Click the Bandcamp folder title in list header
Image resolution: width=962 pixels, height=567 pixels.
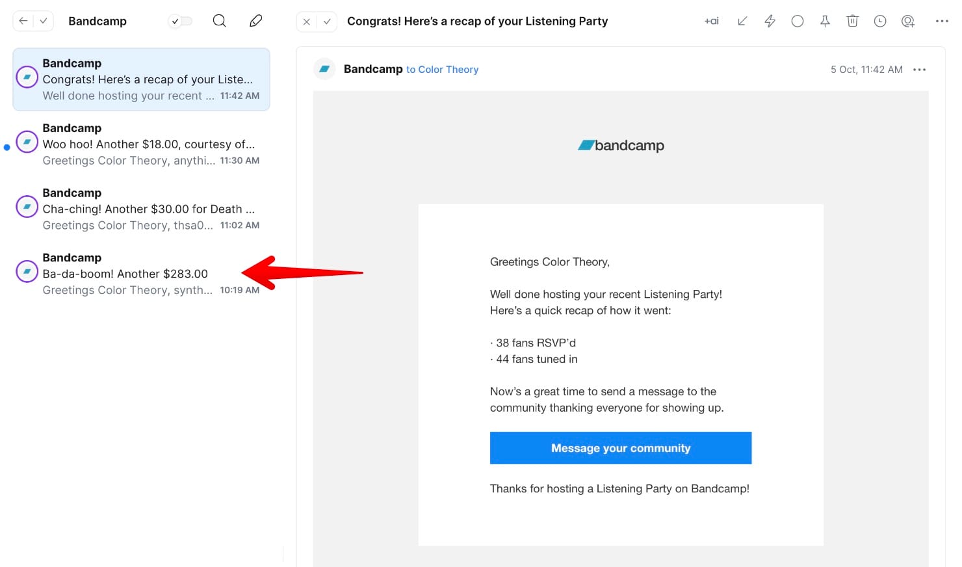point(97,21)
